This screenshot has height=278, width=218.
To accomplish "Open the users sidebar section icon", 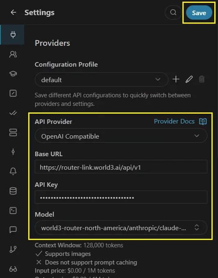I will tap(13, 54).
